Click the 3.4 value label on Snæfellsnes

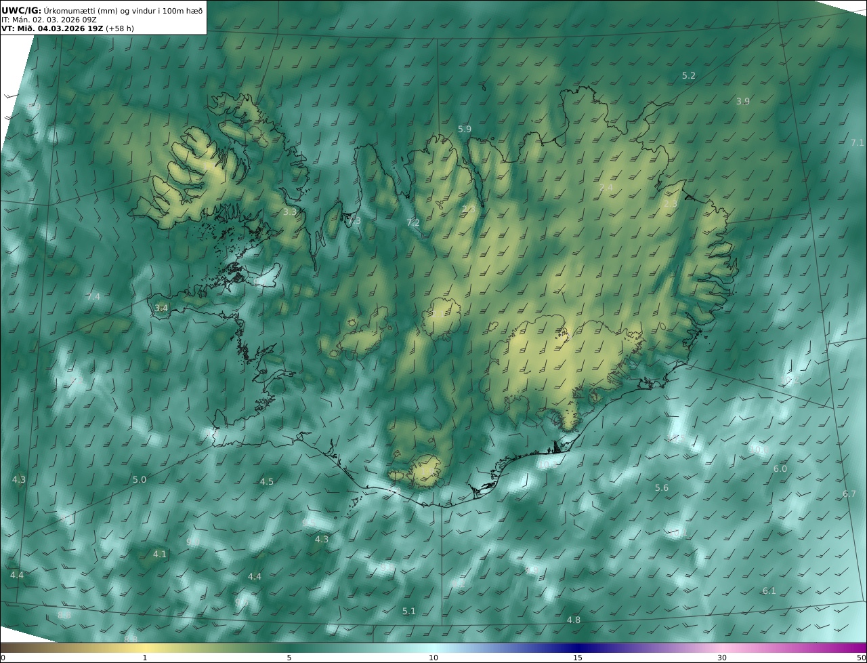click(x=161, y=308)
